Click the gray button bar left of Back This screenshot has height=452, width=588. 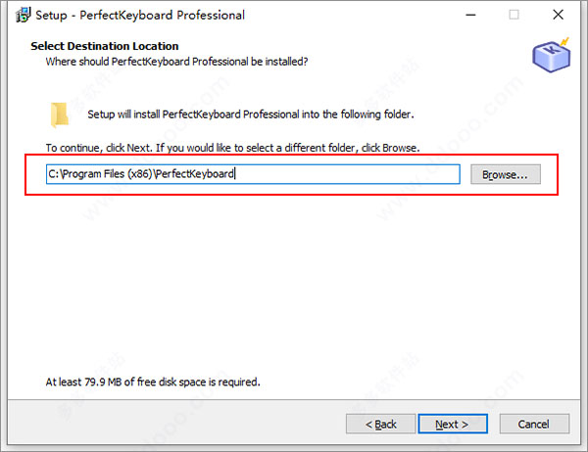[x=176, y=424]
